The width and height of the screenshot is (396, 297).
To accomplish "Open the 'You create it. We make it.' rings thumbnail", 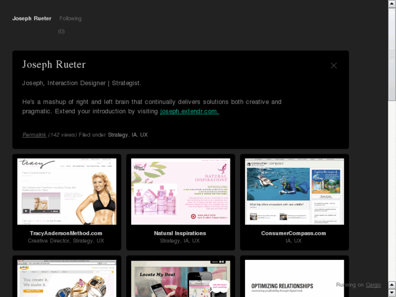I will pyautogui.click(x=66, y=278).
